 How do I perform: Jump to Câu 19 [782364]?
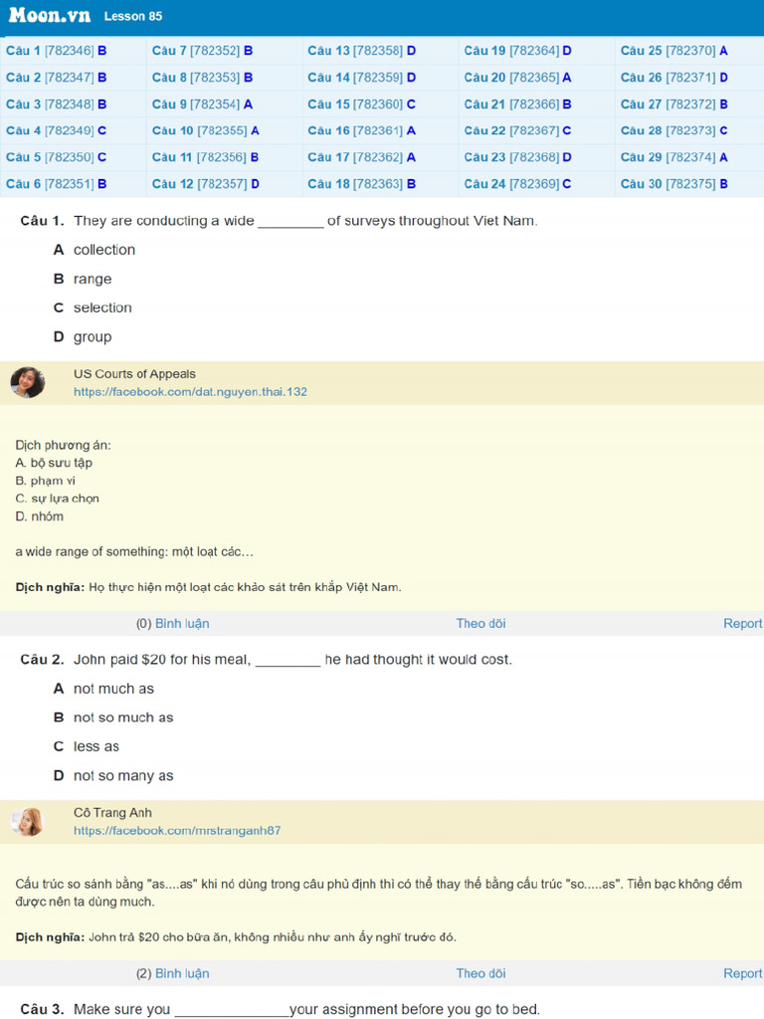pyautogui.click(x=517, y=51)
